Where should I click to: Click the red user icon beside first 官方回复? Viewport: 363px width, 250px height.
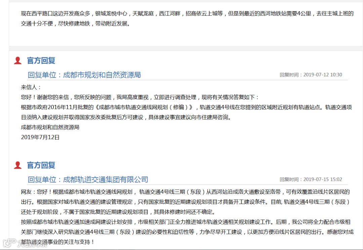click(17, 60)
